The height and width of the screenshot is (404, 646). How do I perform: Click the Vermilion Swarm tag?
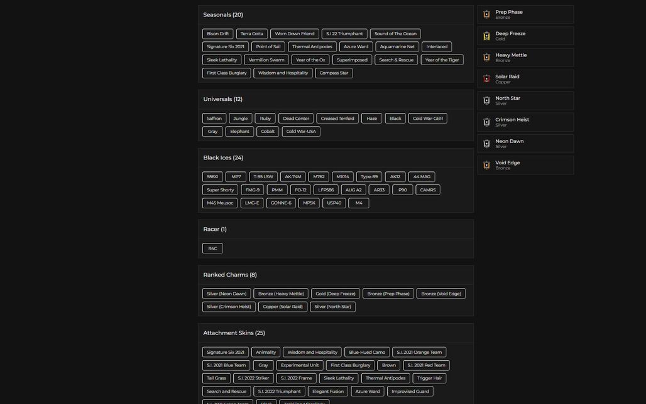click(x=266, y=60)
